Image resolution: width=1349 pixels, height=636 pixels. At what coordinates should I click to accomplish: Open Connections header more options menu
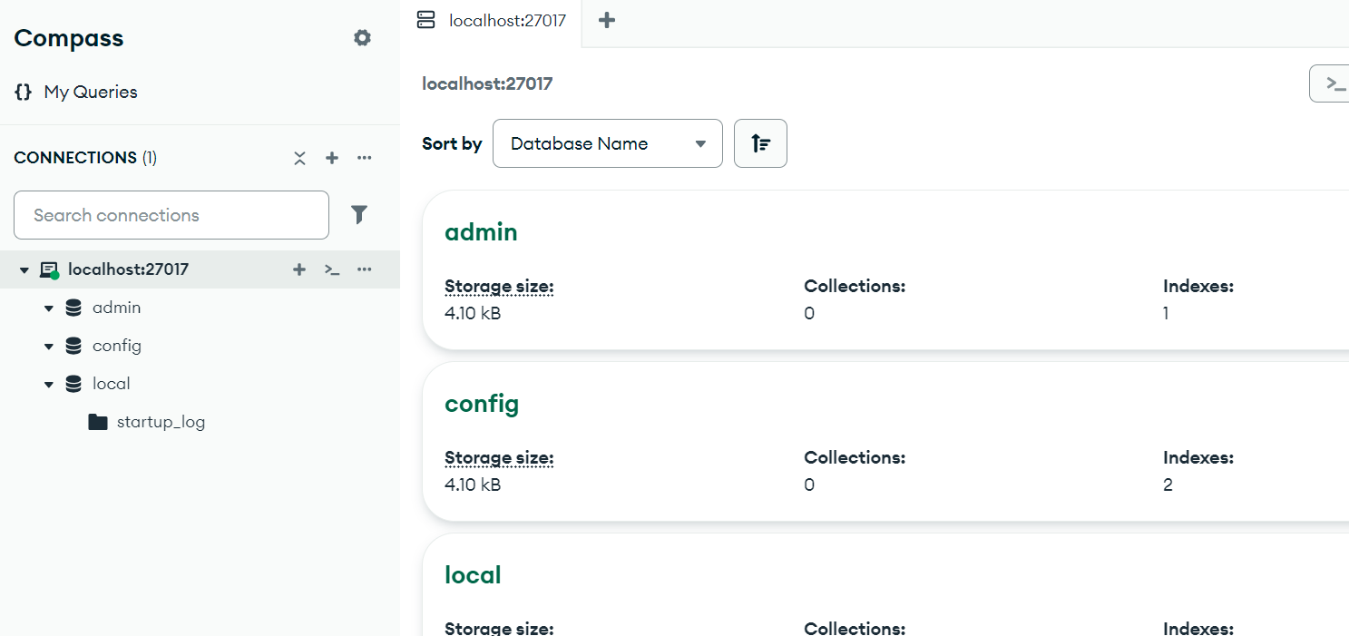[365, 158]
